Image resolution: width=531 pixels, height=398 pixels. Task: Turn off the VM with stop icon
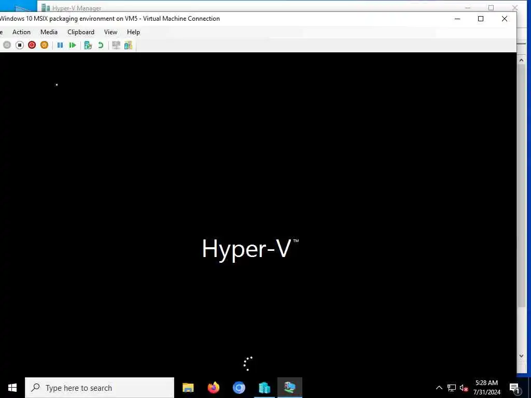click(x=20, y=45)
